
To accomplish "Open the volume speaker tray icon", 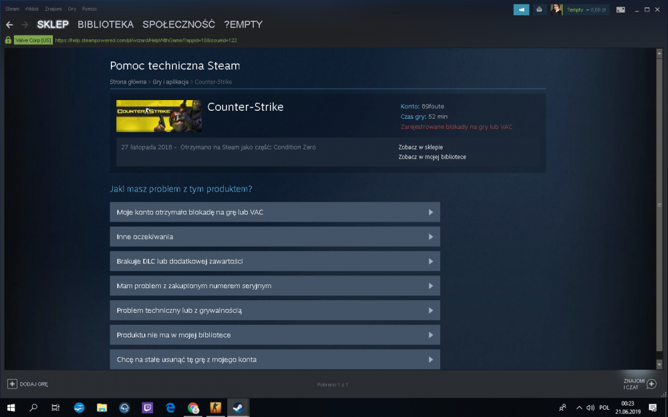I will [x=590, y=408].
